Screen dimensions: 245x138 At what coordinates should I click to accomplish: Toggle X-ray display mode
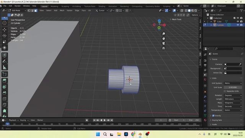182,11
